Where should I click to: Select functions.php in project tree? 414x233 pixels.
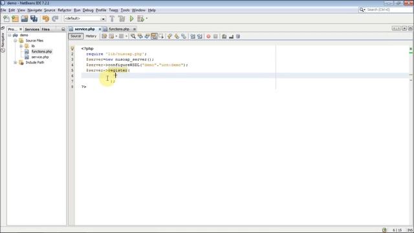click(x=41, y=52)
